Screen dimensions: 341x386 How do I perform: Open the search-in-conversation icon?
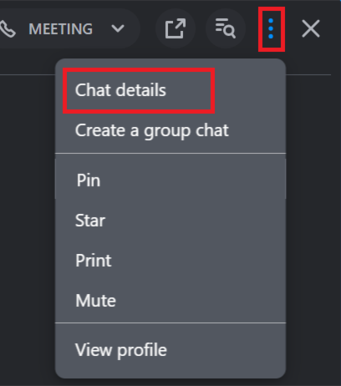(x=226, y=28)
